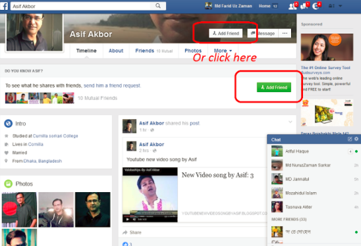The image size is (361, 246).
Task: Click The #1 Online Survey Tool ad link
Action: click(x=325, y=68)
